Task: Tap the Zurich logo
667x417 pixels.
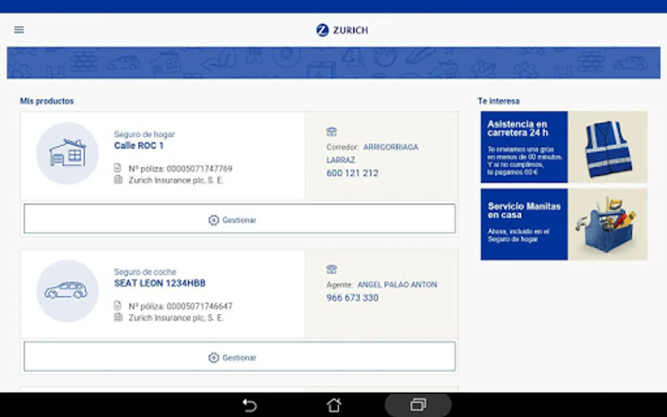Action: point(342,30)
